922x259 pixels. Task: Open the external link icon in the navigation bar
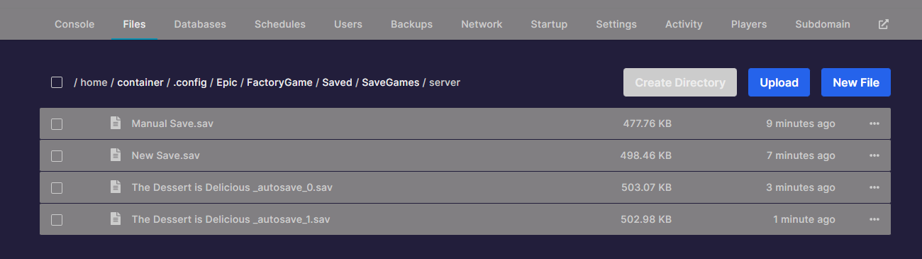(x=883, y=24)
